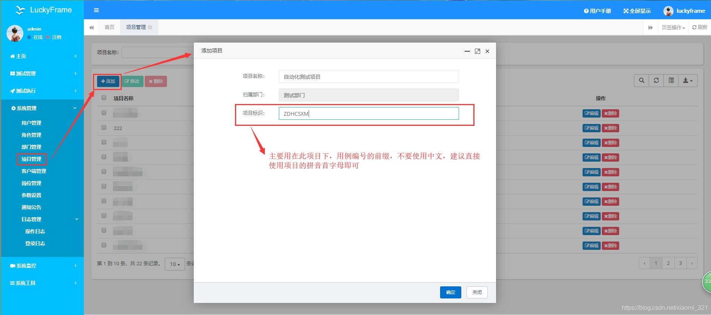Image resolution: width=711 pixels, height=315 pixels.
Task: Click the admin profile avatar in sidebar
Action: click(15, 33)
